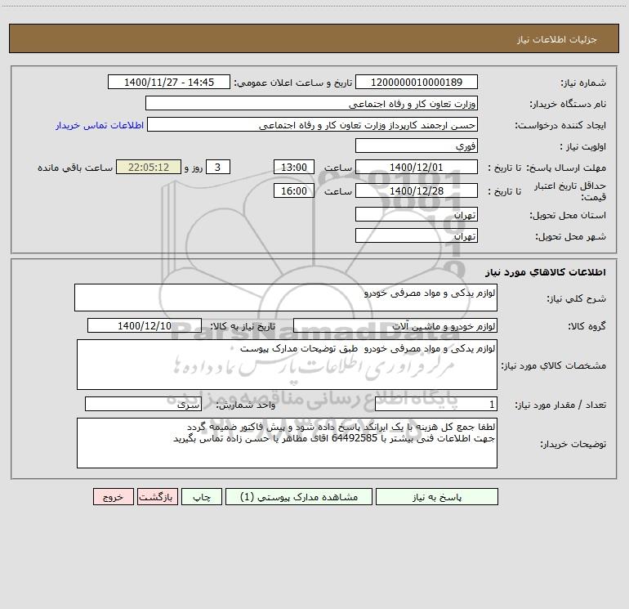Click the پاسخ به نیاز button
Viewport: 629px width, 609px height.
click(436, 497)
